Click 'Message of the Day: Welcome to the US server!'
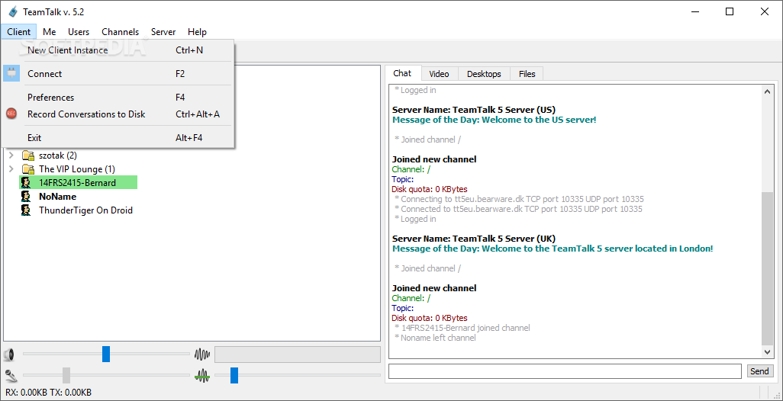The width and height of the screenshot is (783, 401). click(494, 120)
